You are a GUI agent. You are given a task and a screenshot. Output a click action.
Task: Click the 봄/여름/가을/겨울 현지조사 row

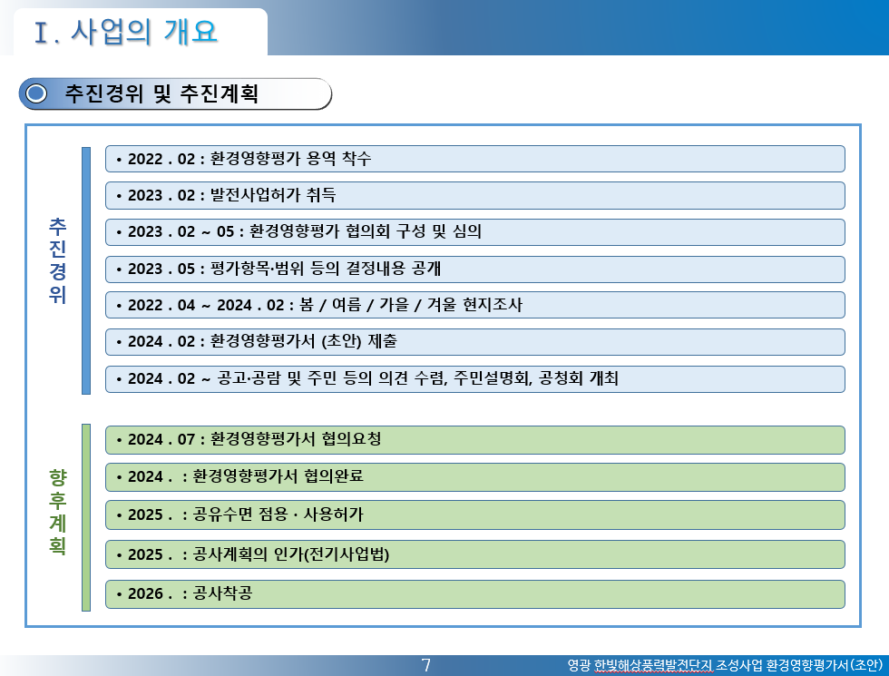[475, 305]
